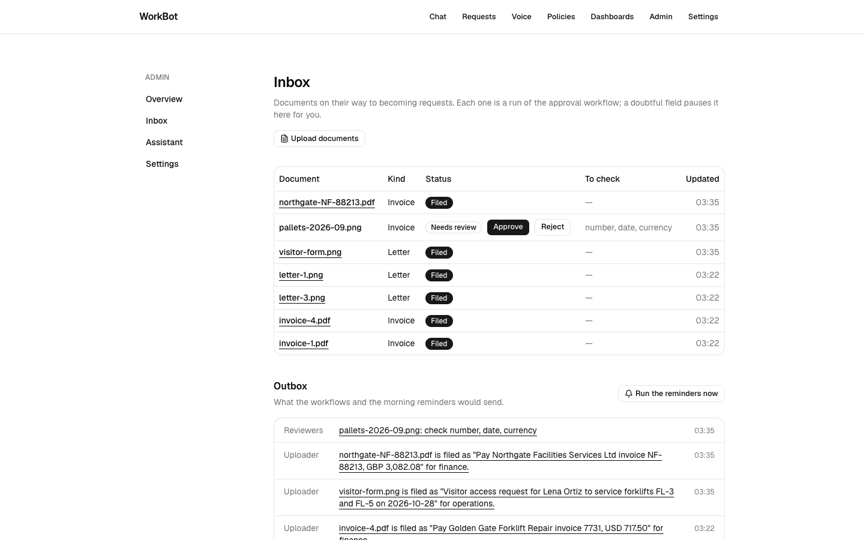Click the Needs review status badge
Viewport: 864px width, 540px height.
pyautogui.click(x=454, y=227)
